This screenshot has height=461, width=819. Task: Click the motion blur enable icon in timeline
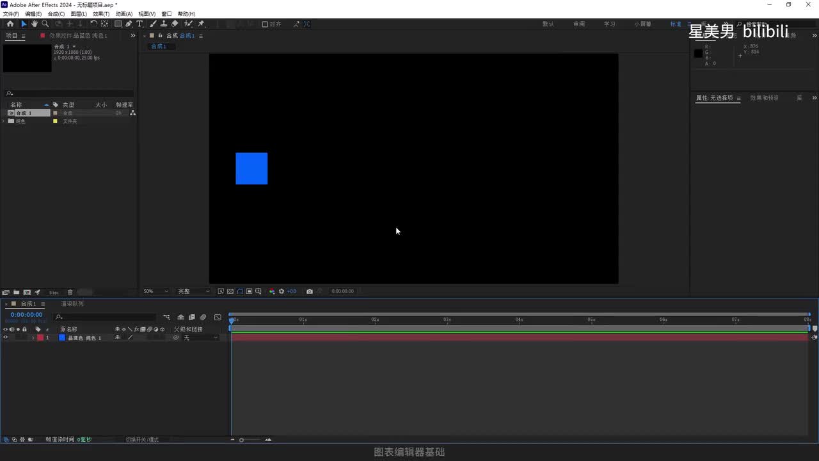pos(203,317)
